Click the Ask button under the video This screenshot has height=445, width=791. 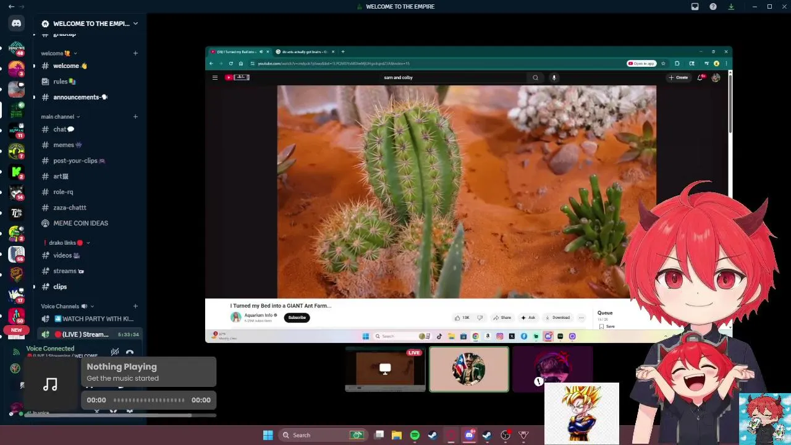point(528,318)
